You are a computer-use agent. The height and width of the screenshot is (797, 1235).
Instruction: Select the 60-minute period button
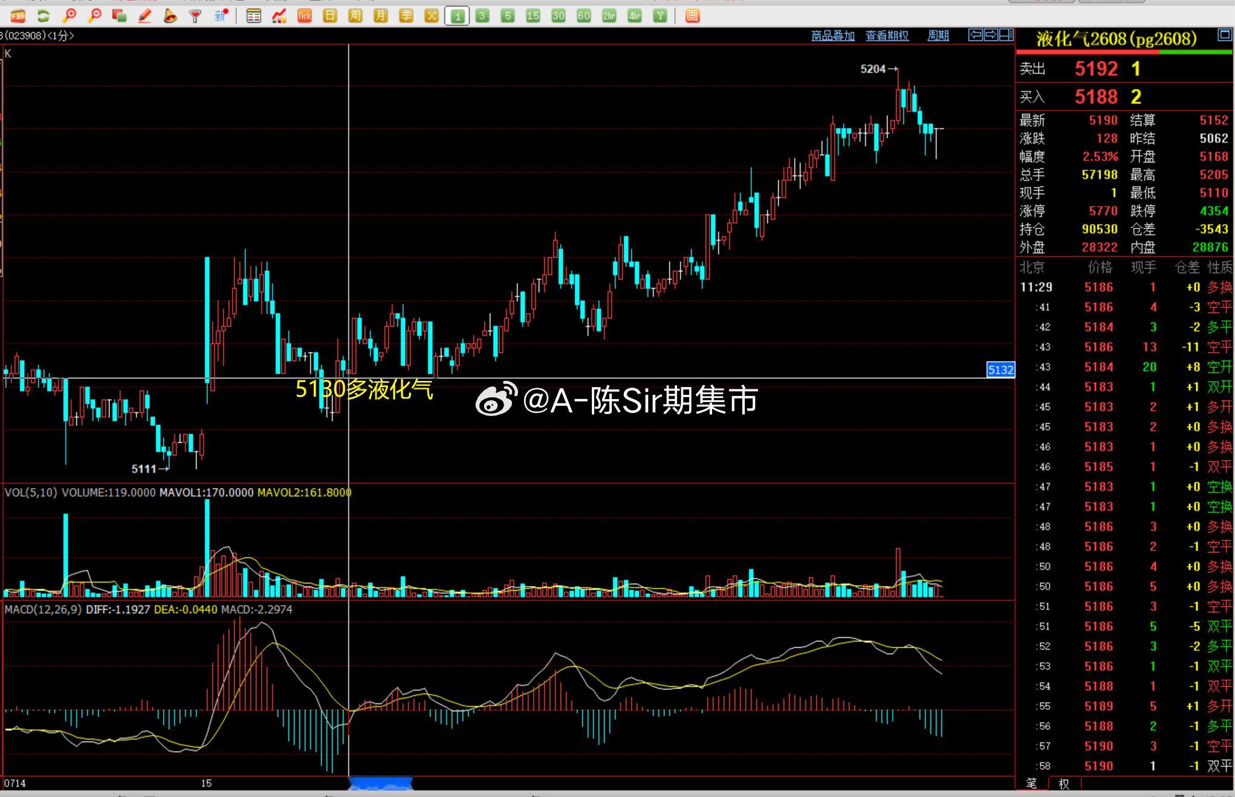click(583, 16)
